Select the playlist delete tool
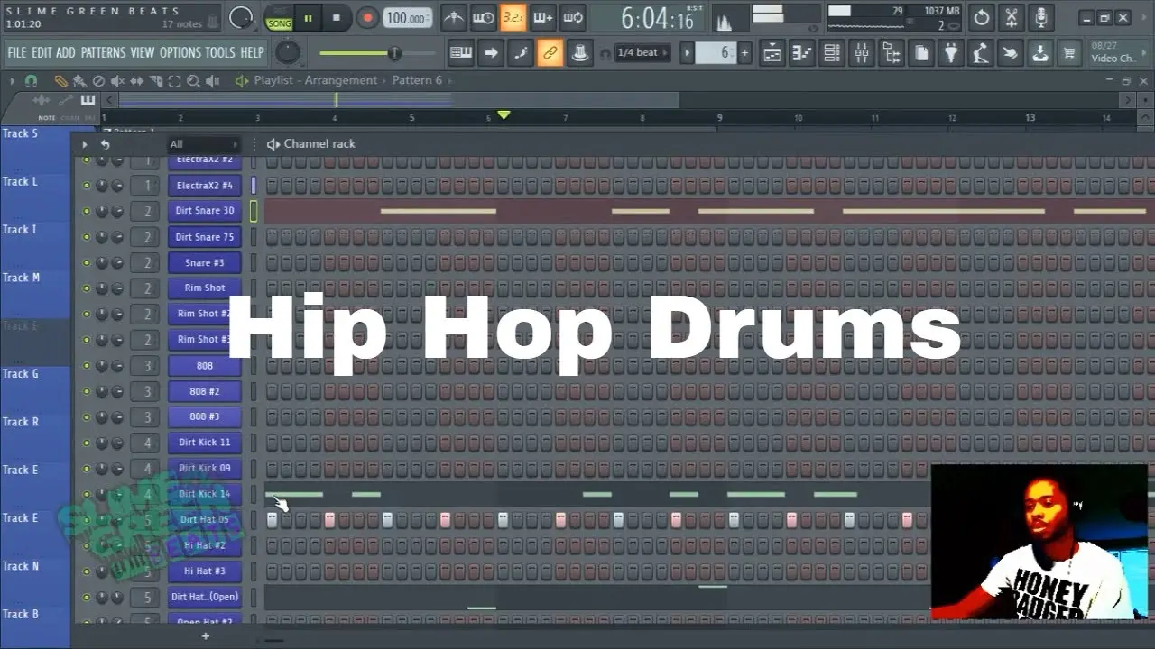Image resolution: width=1155 pixels, height=649 pixels. pos(98,80)
